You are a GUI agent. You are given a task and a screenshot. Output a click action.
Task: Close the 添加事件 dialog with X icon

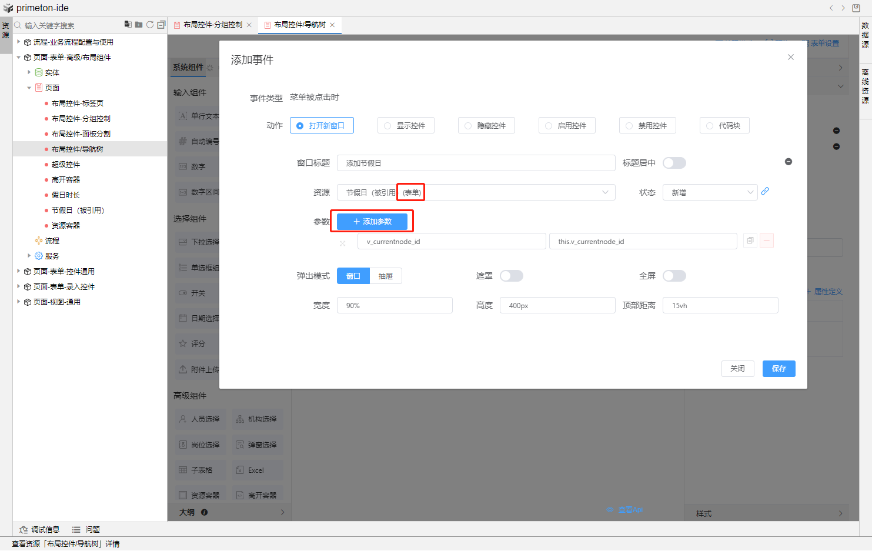pos(791,57)
